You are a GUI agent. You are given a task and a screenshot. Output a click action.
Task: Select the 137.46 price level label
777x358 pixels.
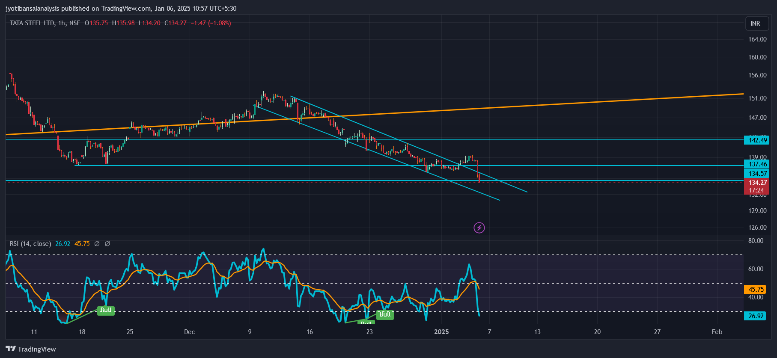click(756, 164)
